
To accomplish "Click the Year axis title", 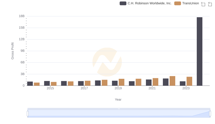I will click(x=118, y=100).
